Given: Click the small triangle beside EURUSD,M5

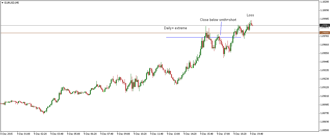Looking at the screenshot, I should coord(2,3).
